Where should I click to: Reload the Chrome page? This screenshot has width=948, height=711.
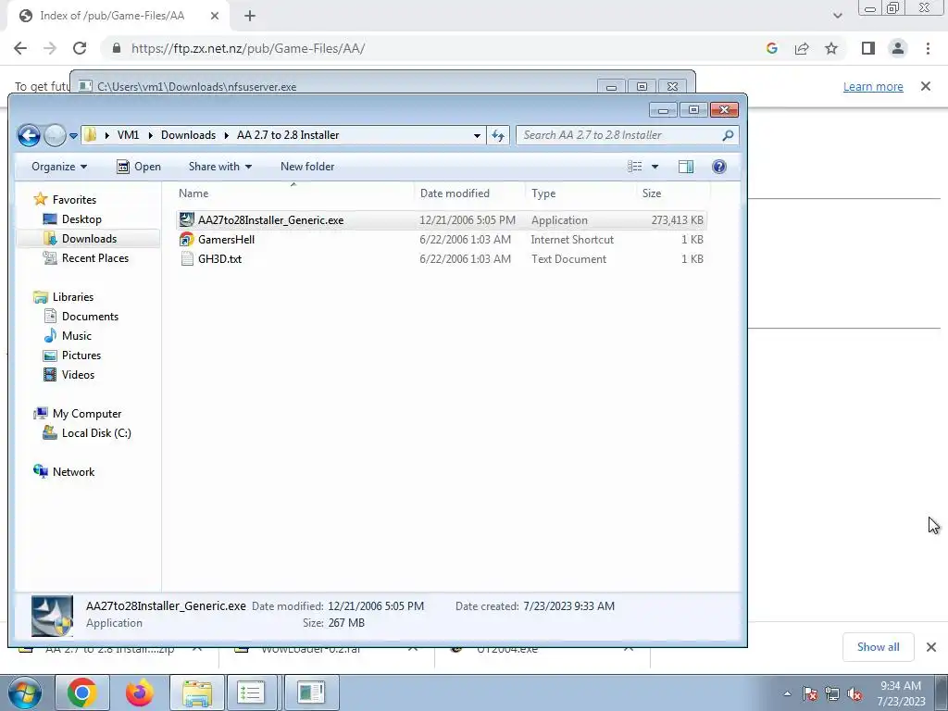tap(80, 48)
